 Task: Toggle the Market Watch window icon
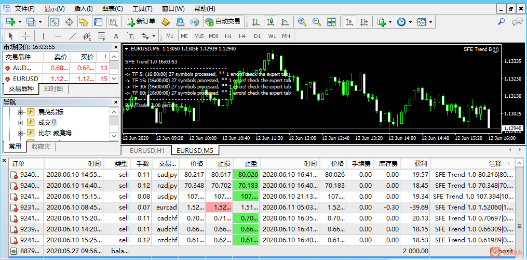pos(55,22)
